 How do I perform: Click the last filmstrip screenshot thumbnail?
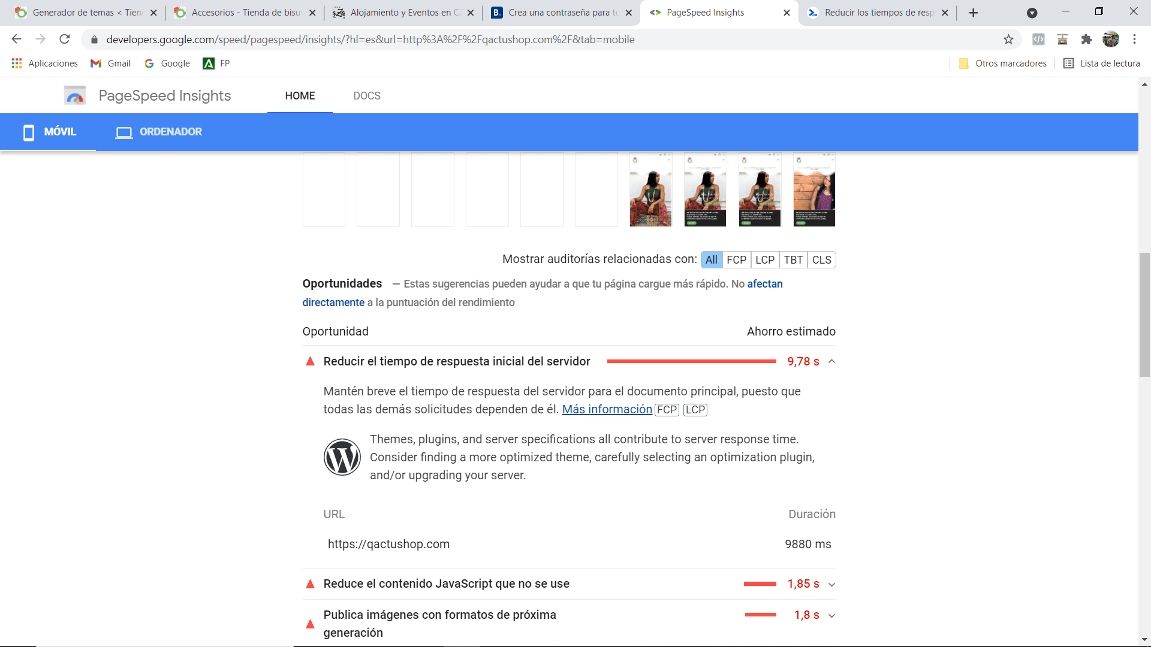(814, 189)
